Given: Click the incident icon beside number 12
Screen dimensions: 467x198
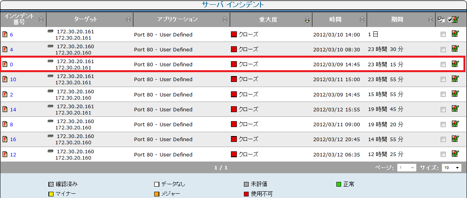Looking at the screenshot, I should coord(5,154).
